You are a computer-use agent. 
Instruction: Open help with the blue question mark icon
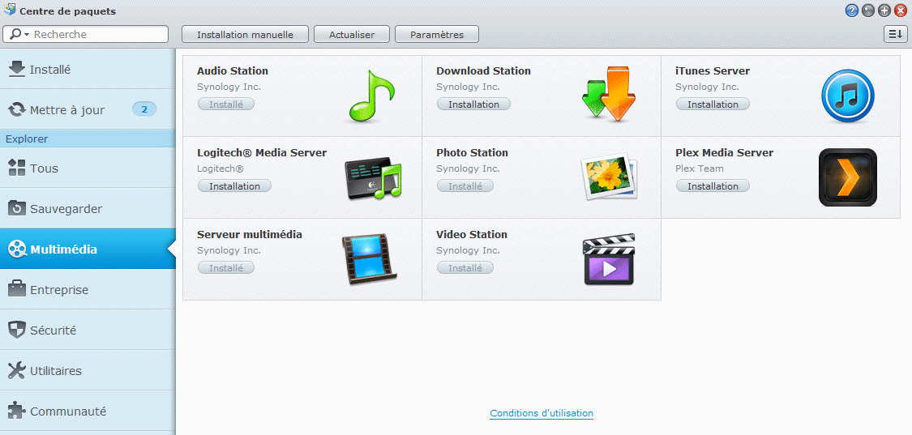[x=851, y=11]
